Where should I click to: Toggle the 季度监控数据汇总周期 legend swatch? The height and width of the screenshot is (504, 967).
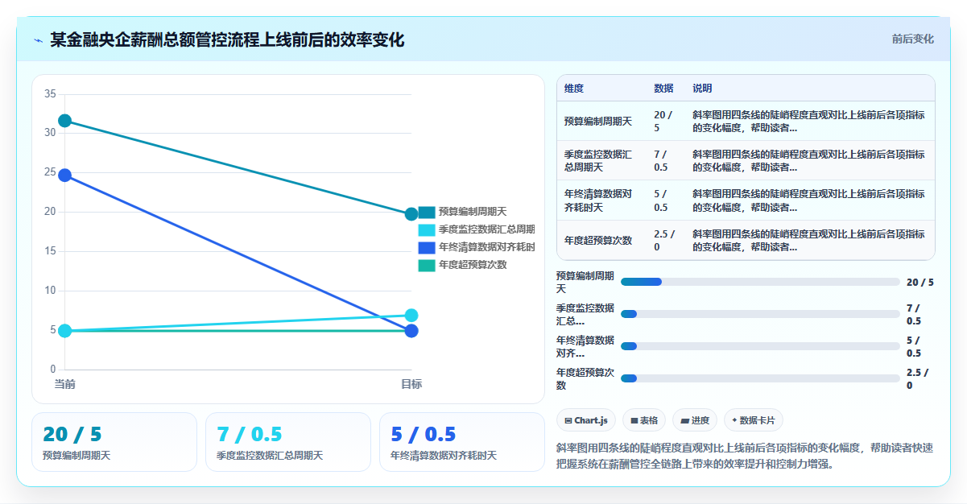pos(427,229)
